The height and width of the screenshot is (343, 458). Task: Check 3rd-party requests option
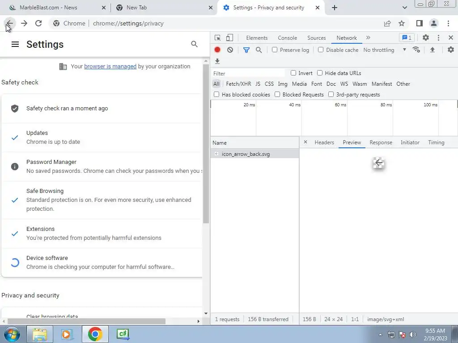(x=331, y=95)
